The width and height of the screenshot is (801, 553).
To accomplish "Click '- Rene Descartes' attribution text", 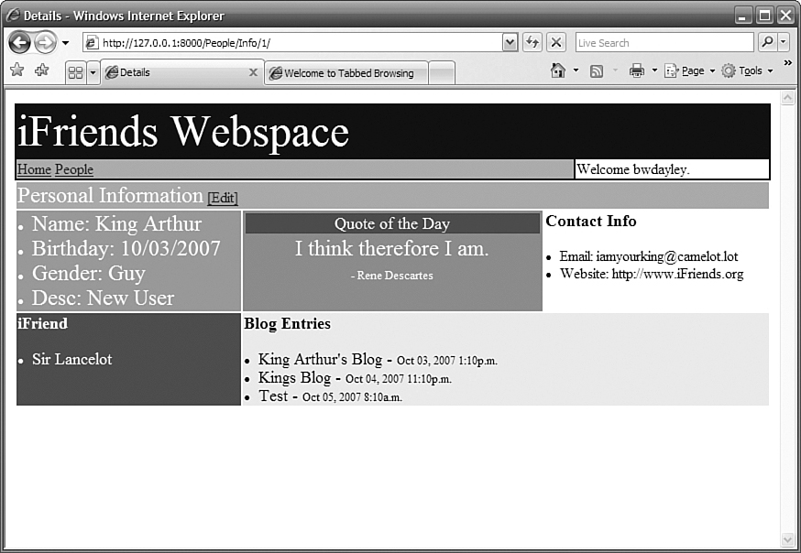I will pos(392,276).
